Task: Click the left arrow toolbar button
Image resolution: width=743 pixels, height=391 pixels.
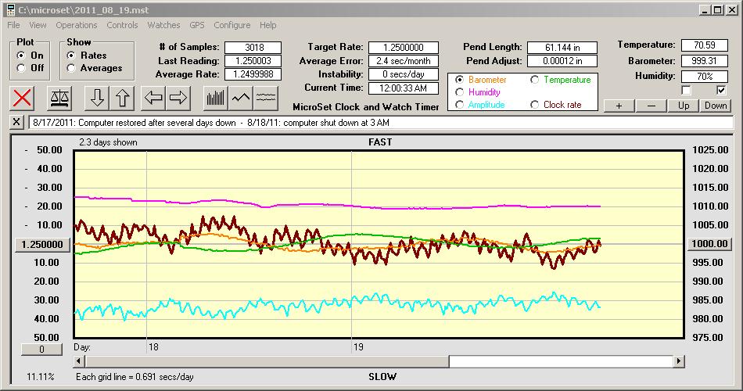Action: pos(153,98)
